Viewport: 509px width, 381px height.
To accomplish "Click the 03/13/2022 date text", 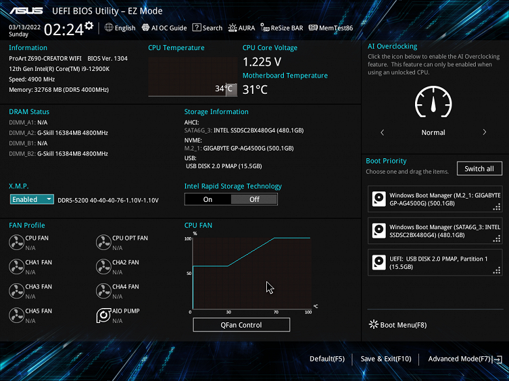I will [x=25, y=27].
